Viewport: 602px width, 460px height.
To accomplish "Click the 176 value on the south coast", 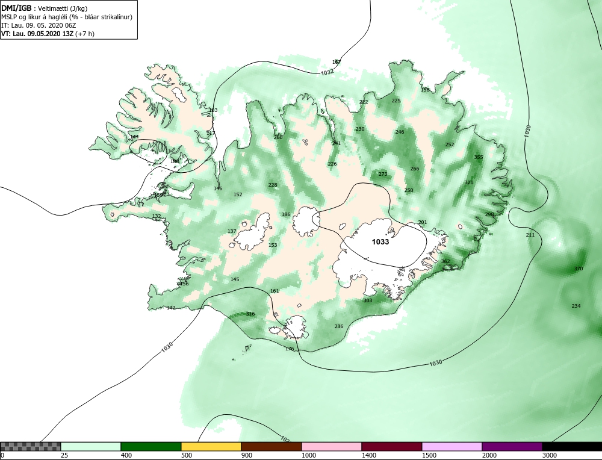I will click(290, 349).
